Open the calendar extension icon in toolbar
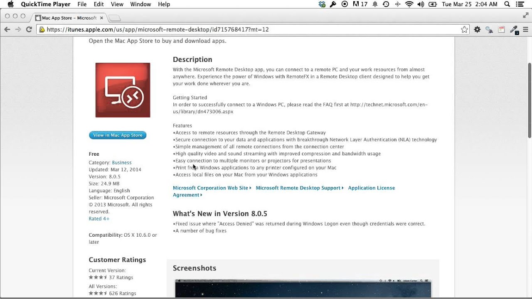 pos(502,29)
